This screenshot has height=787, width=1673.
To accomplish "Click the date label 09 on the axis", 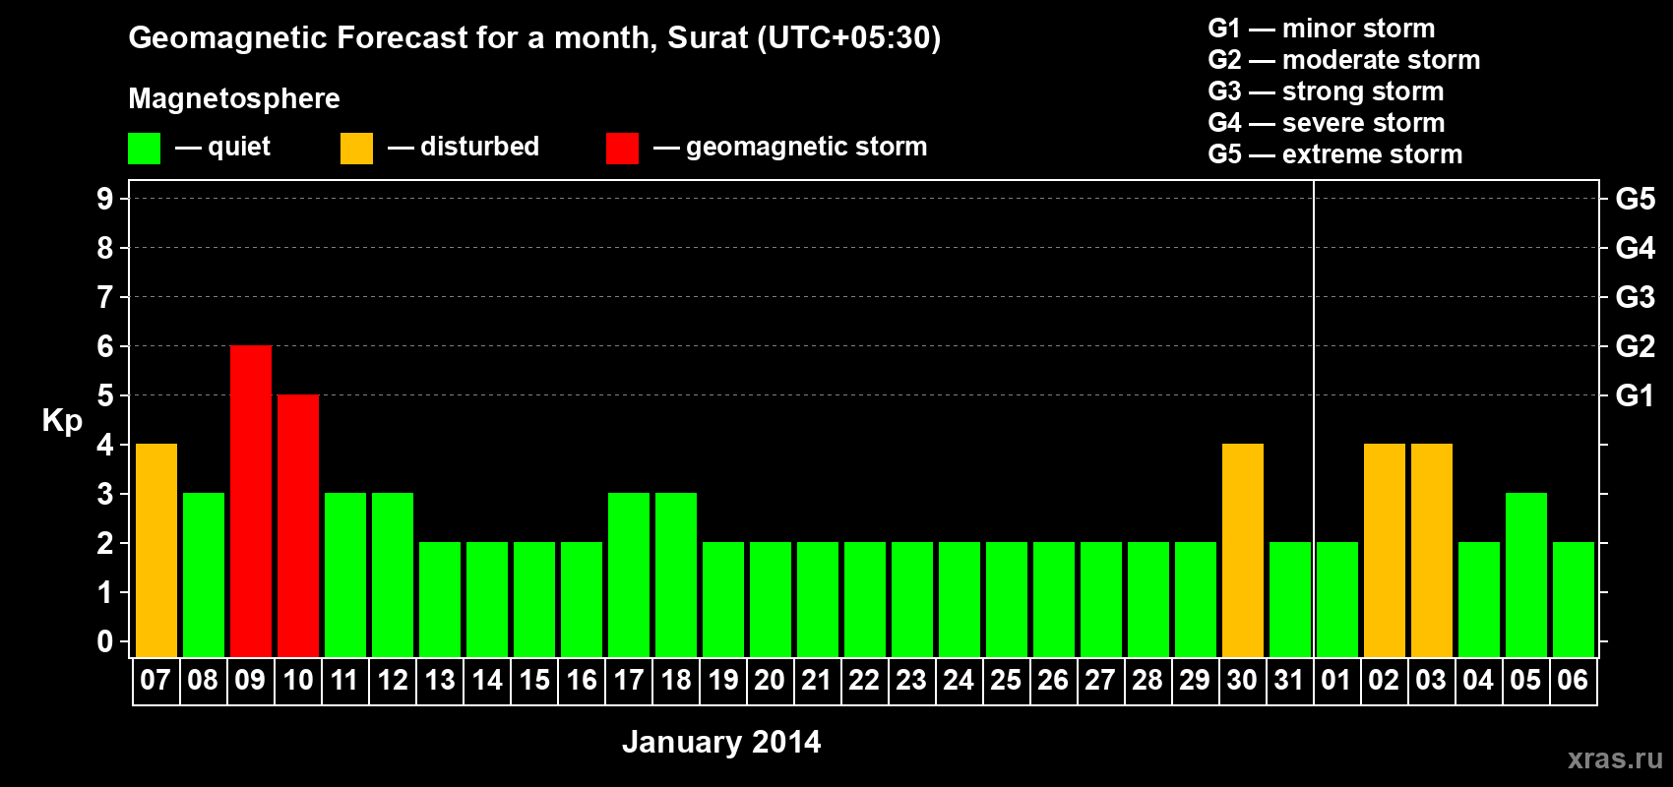I will point(251,681).
